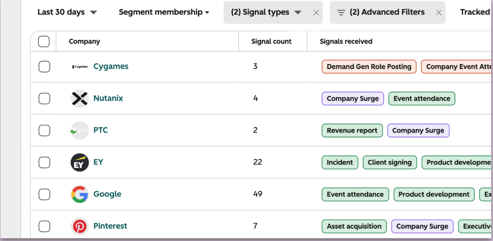Select the PTC row checkbox

(x=44, y=130)
